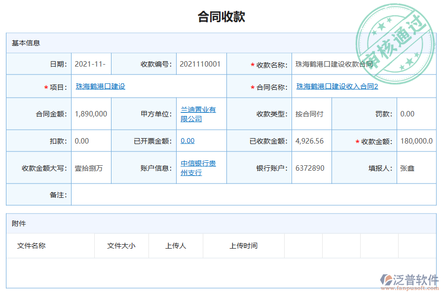Screen dimensions: 444x296
Task: Click the 备注 remarks field
Action: (x=257, y=194)
